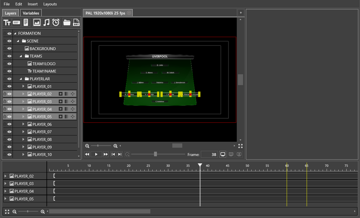Toggle the lock on PLAYER_03 layer

pos(5,102)
